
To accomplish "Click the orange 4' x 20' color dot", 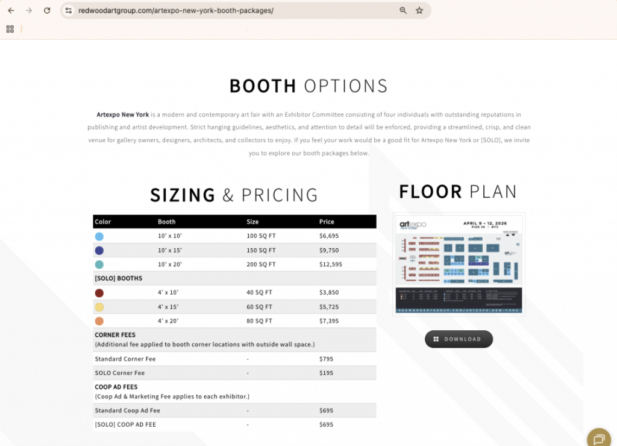I will coord(99,321).
